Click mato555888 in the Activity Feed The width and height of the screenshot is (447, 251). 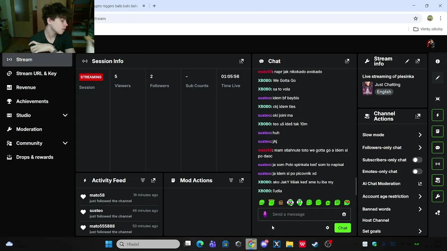102,226
